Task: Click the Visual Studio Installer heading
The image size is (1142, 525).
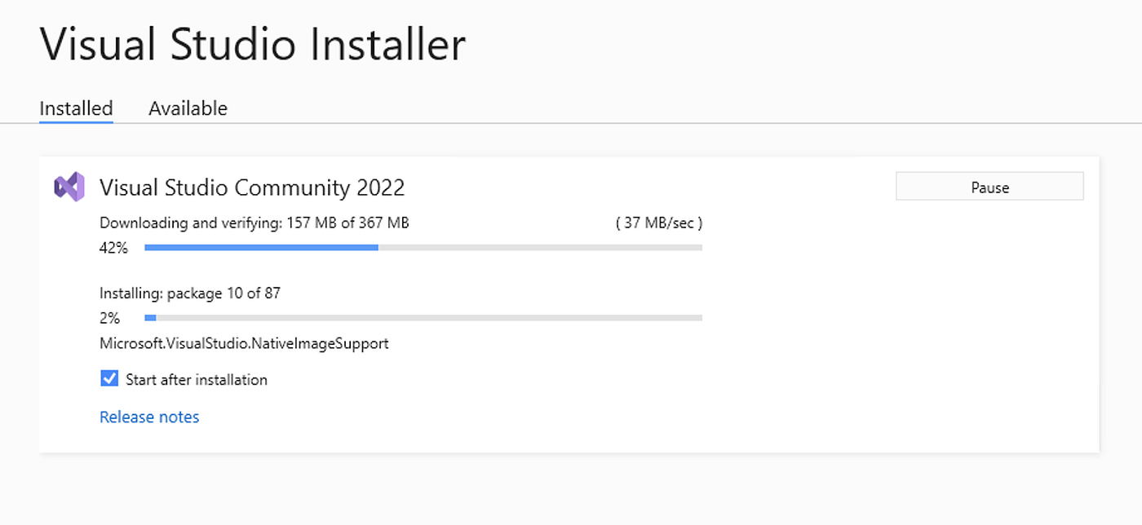Action: [253, 43]
